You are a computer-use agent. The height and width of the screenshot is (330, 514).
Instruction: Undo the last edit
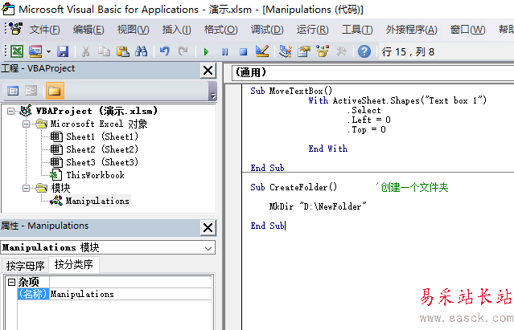(x=165, y=51)
